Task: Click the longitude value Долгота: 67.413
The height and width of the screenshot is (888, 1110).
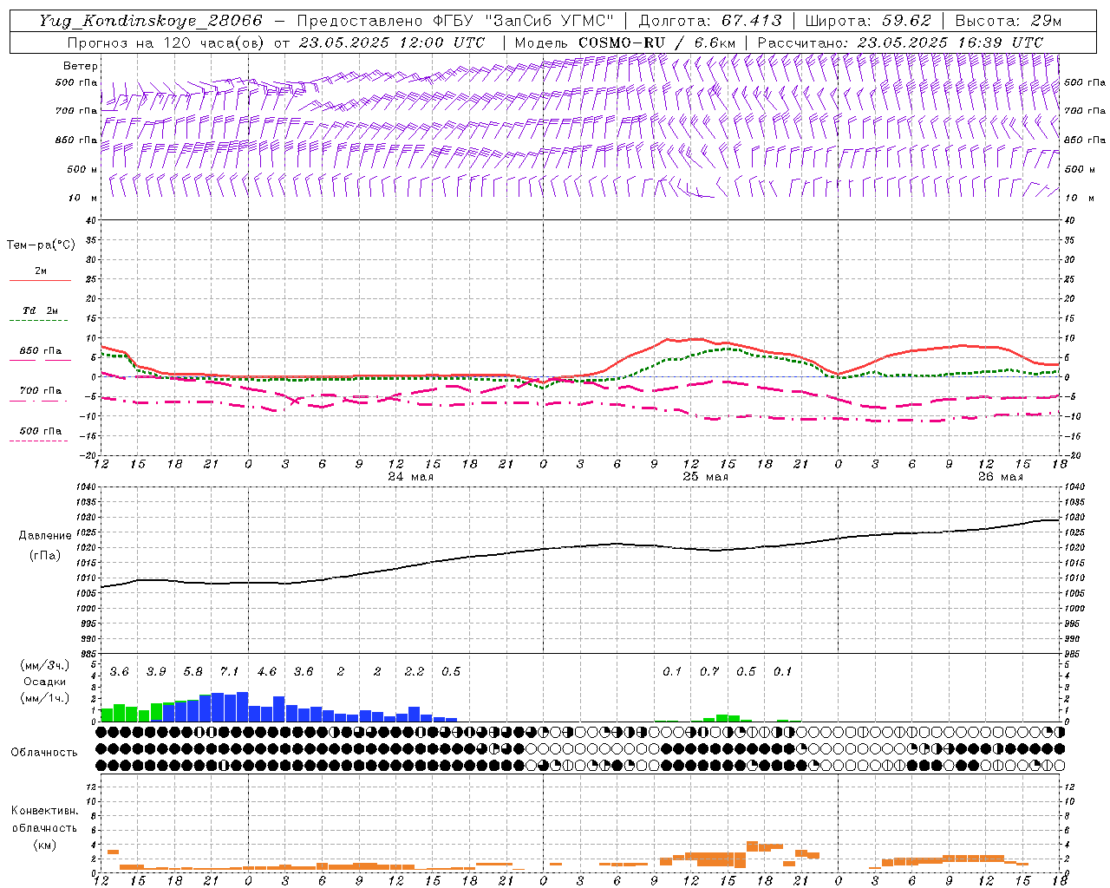Action: 709,21
